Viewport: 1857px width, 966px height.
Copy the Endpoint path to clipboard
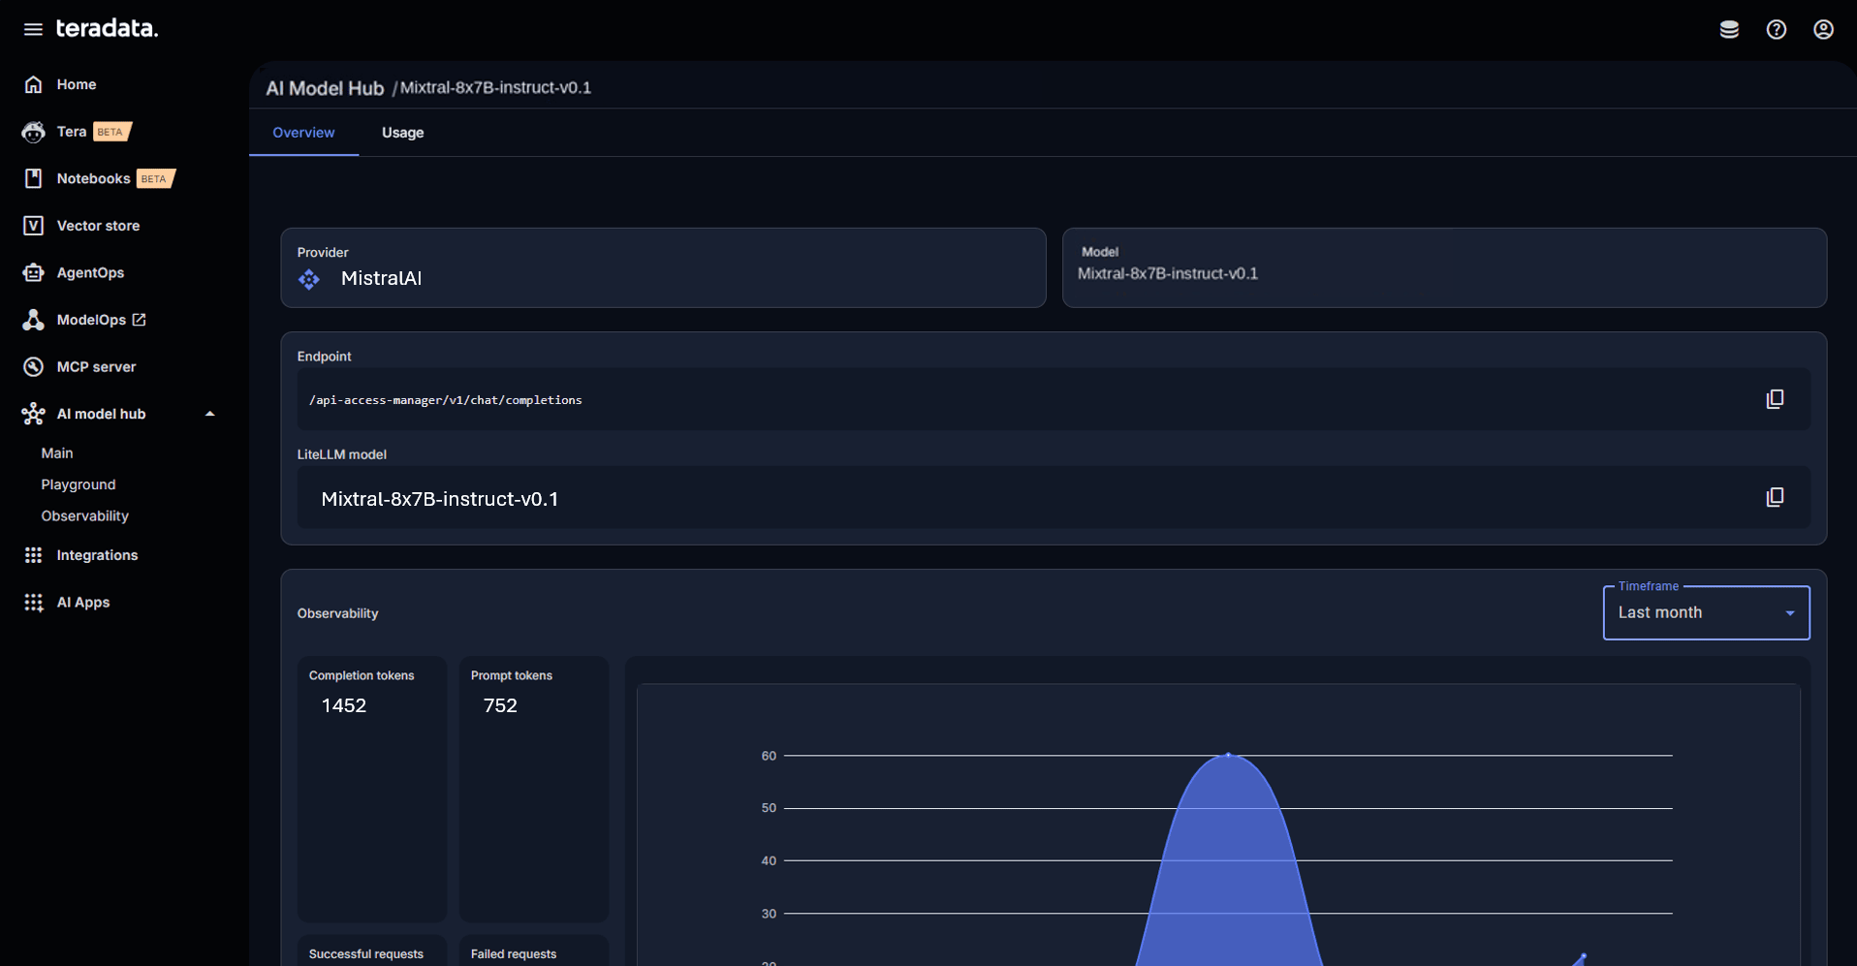pos(1775,399)
